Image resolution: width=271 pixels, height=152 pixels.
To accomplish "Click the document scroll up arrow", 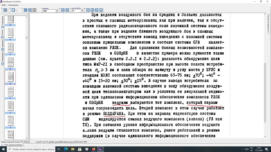I will tap(265, 15).
